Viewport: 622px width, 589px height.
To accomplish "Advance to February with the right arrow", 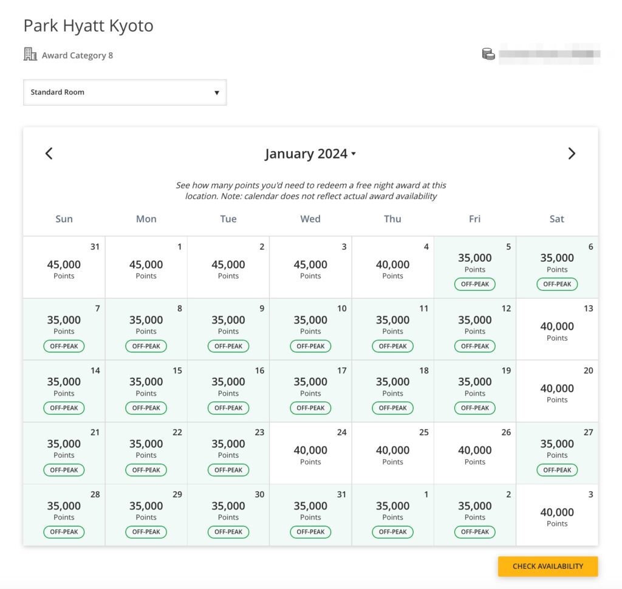I will [572, 153].
